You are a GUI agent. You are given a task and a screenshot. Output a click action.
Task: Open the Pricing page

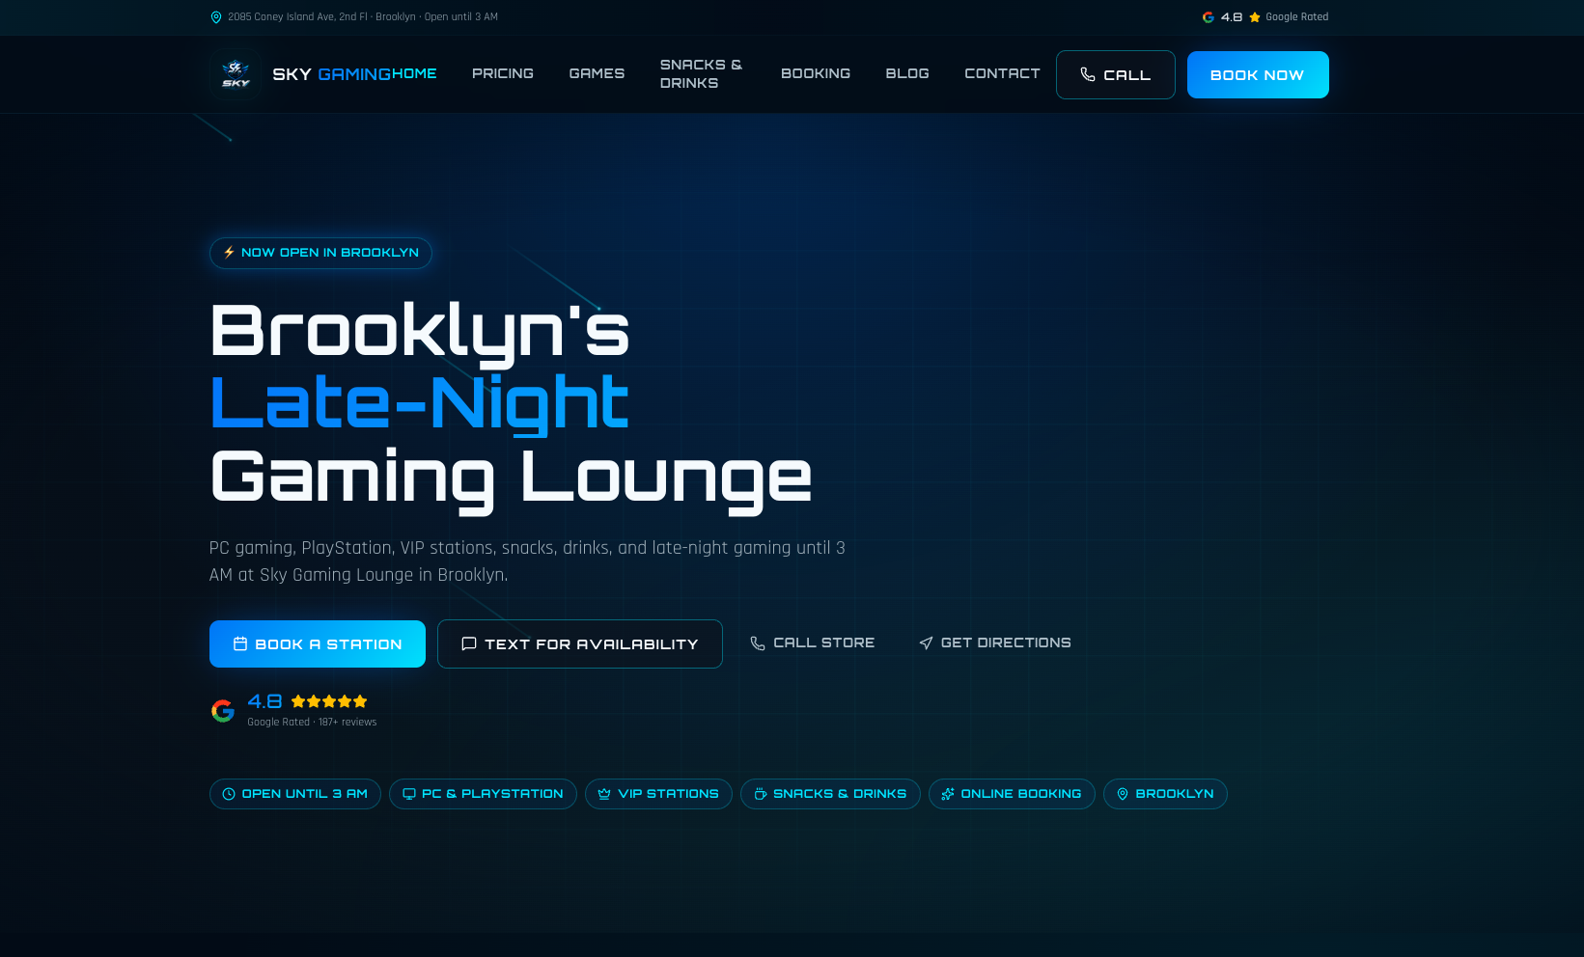point(503,73)
